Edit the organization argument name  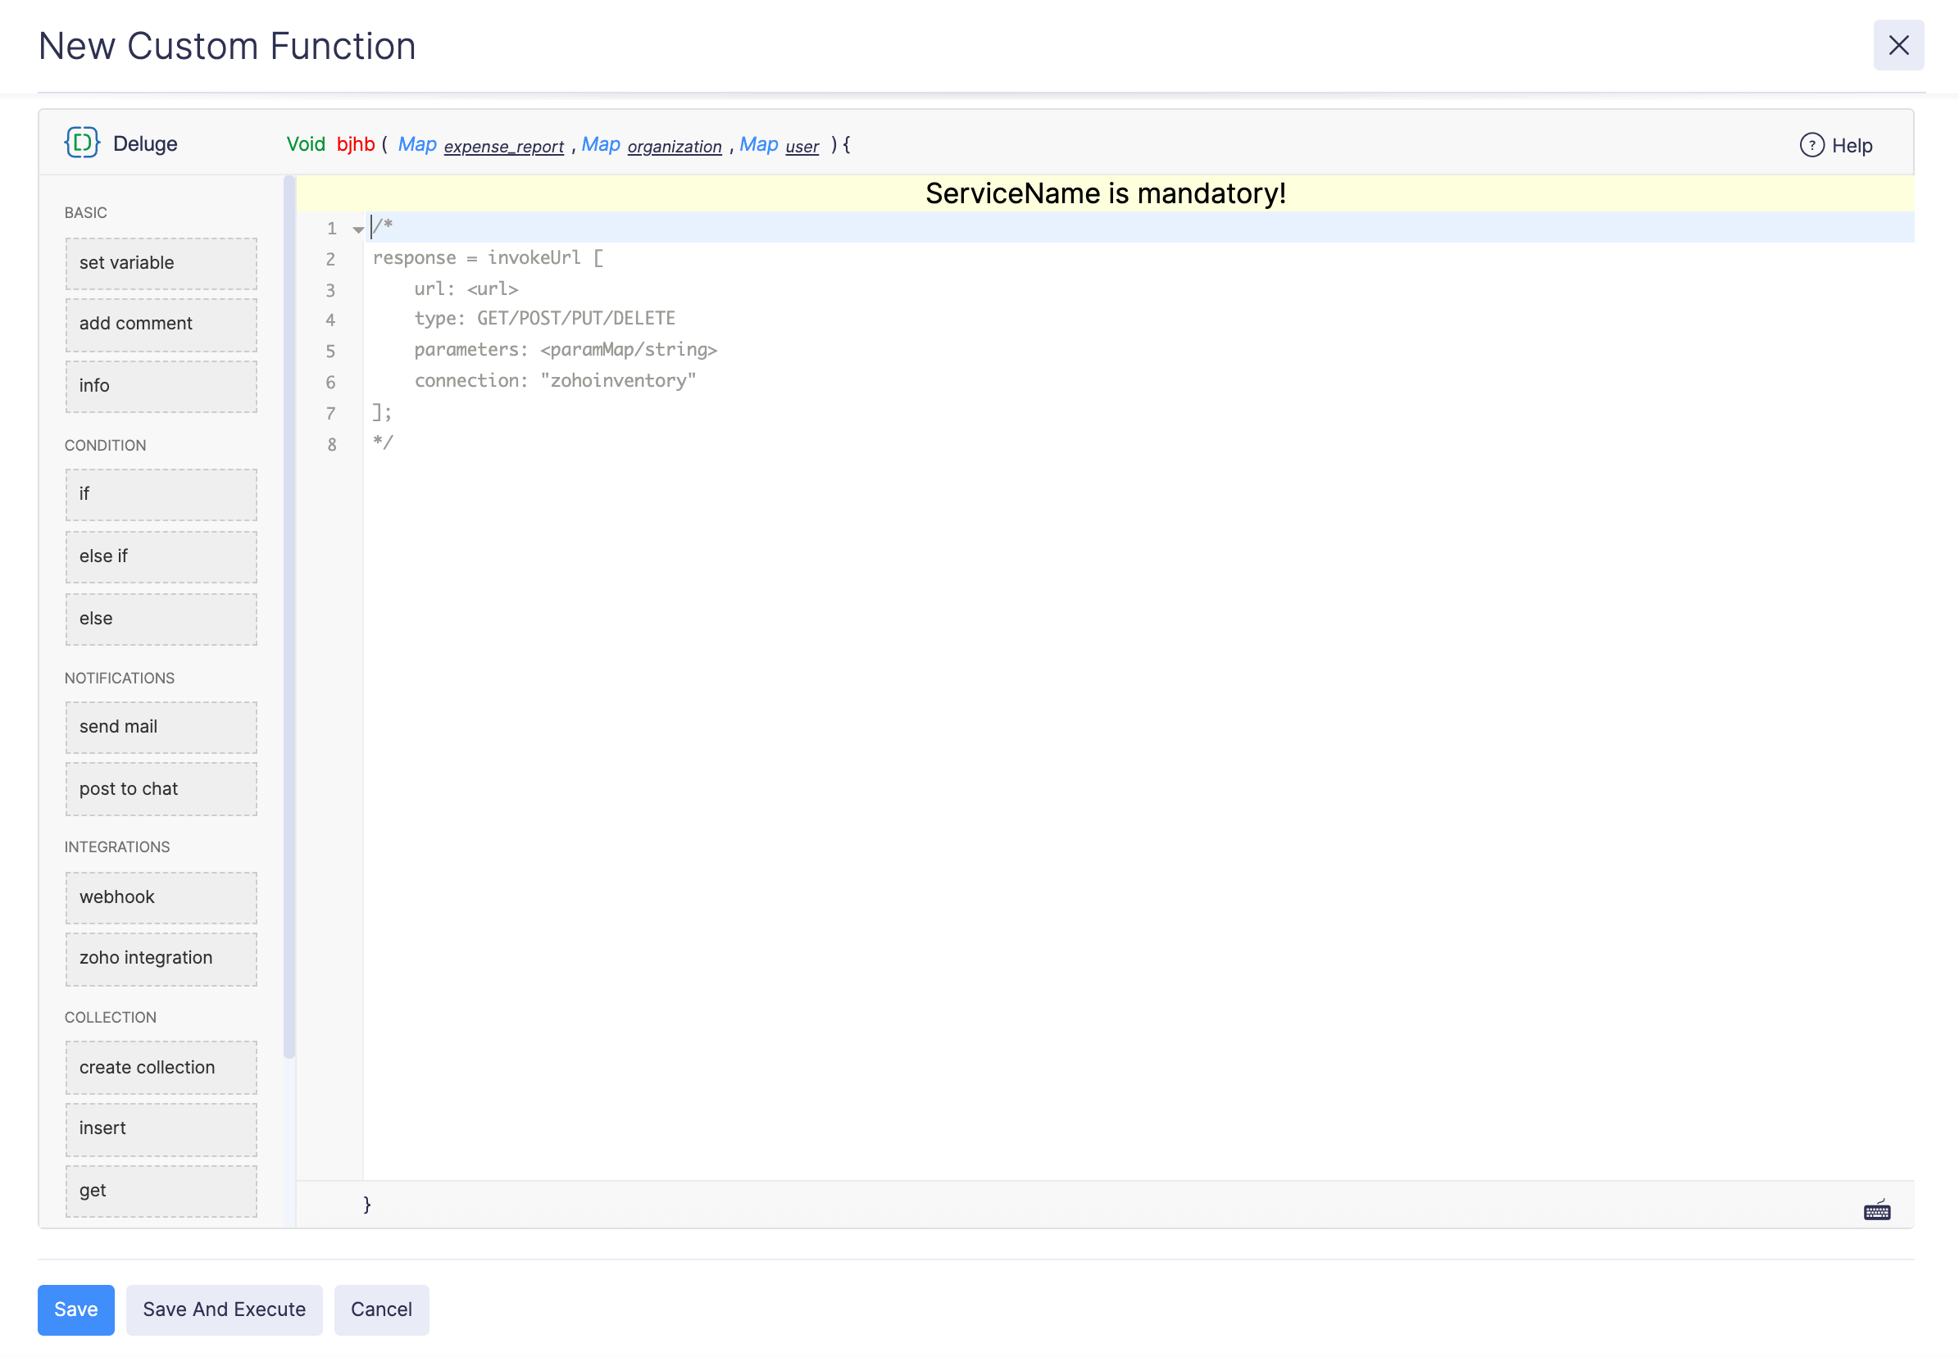tap(675, 146)
